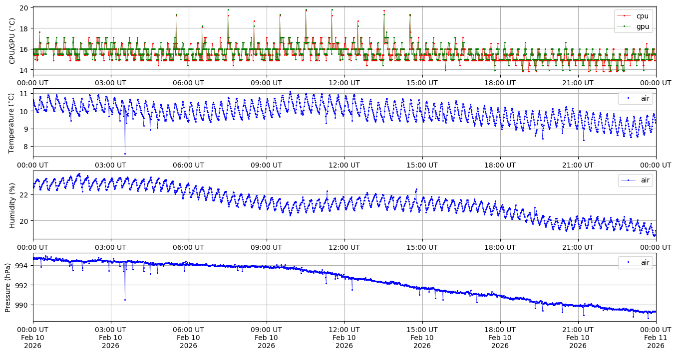Click 18:00 UT tick under the Humidity chart
Viewport: 676px width, 354px height.
click(x=500, y=247)
